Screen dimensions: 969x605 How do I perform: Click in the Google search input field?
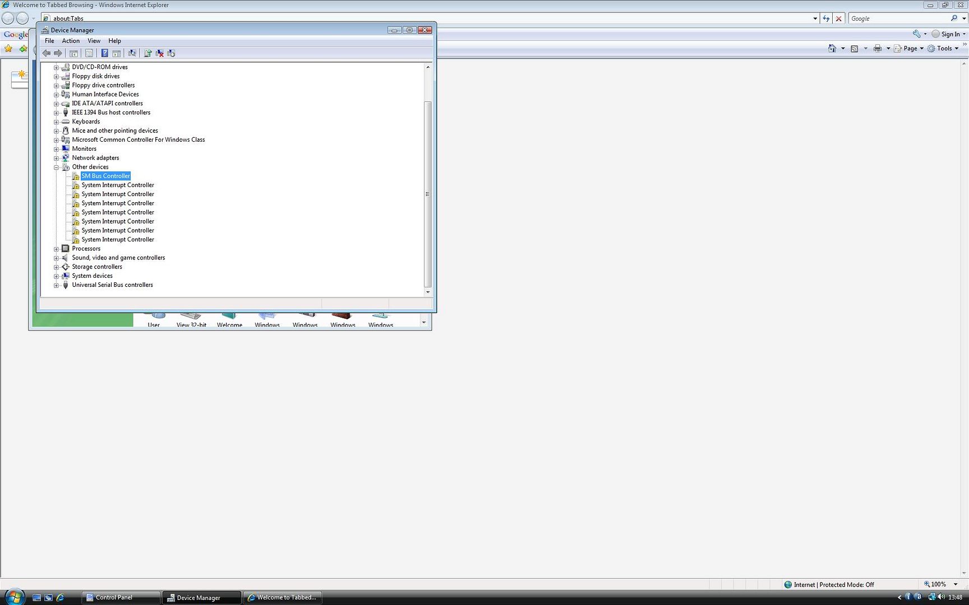coord(898,18)
